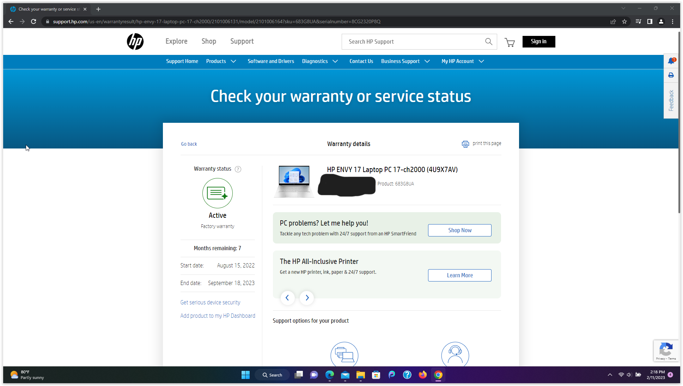Image resolution: width=683 pixels, height=386 pixels.
Task: Expand the Business Support menu
Action: tap(405, 61)
